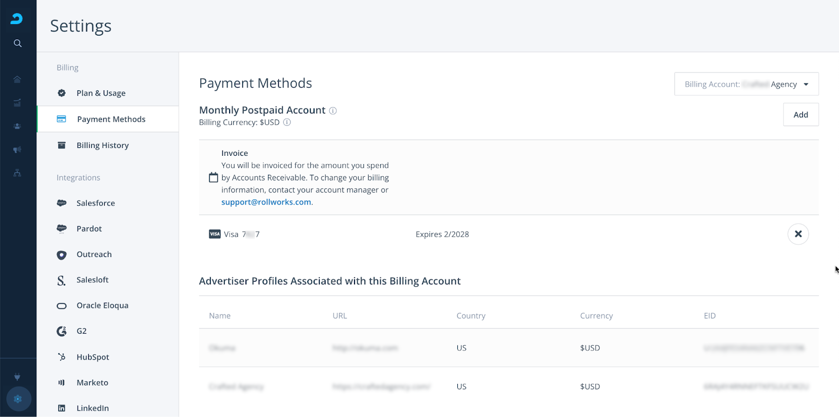Click the Pardot icon

point(61,229)
